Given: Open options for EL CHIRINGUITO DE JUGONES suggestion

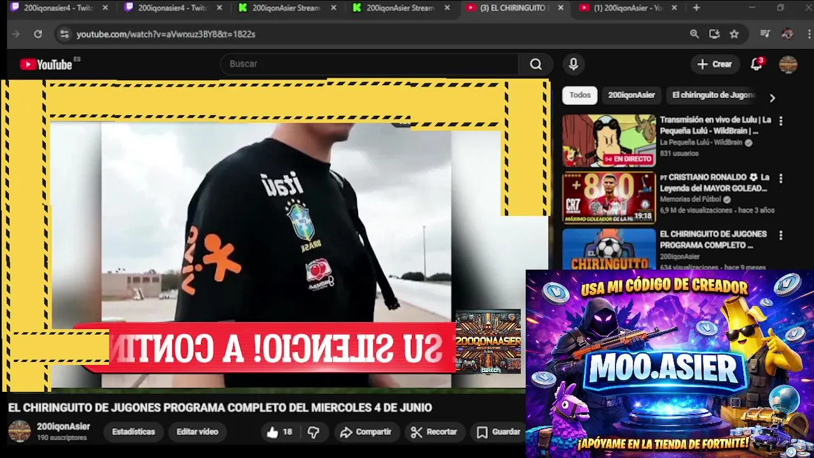Looking at the screenshot, I should pos(781,235).
